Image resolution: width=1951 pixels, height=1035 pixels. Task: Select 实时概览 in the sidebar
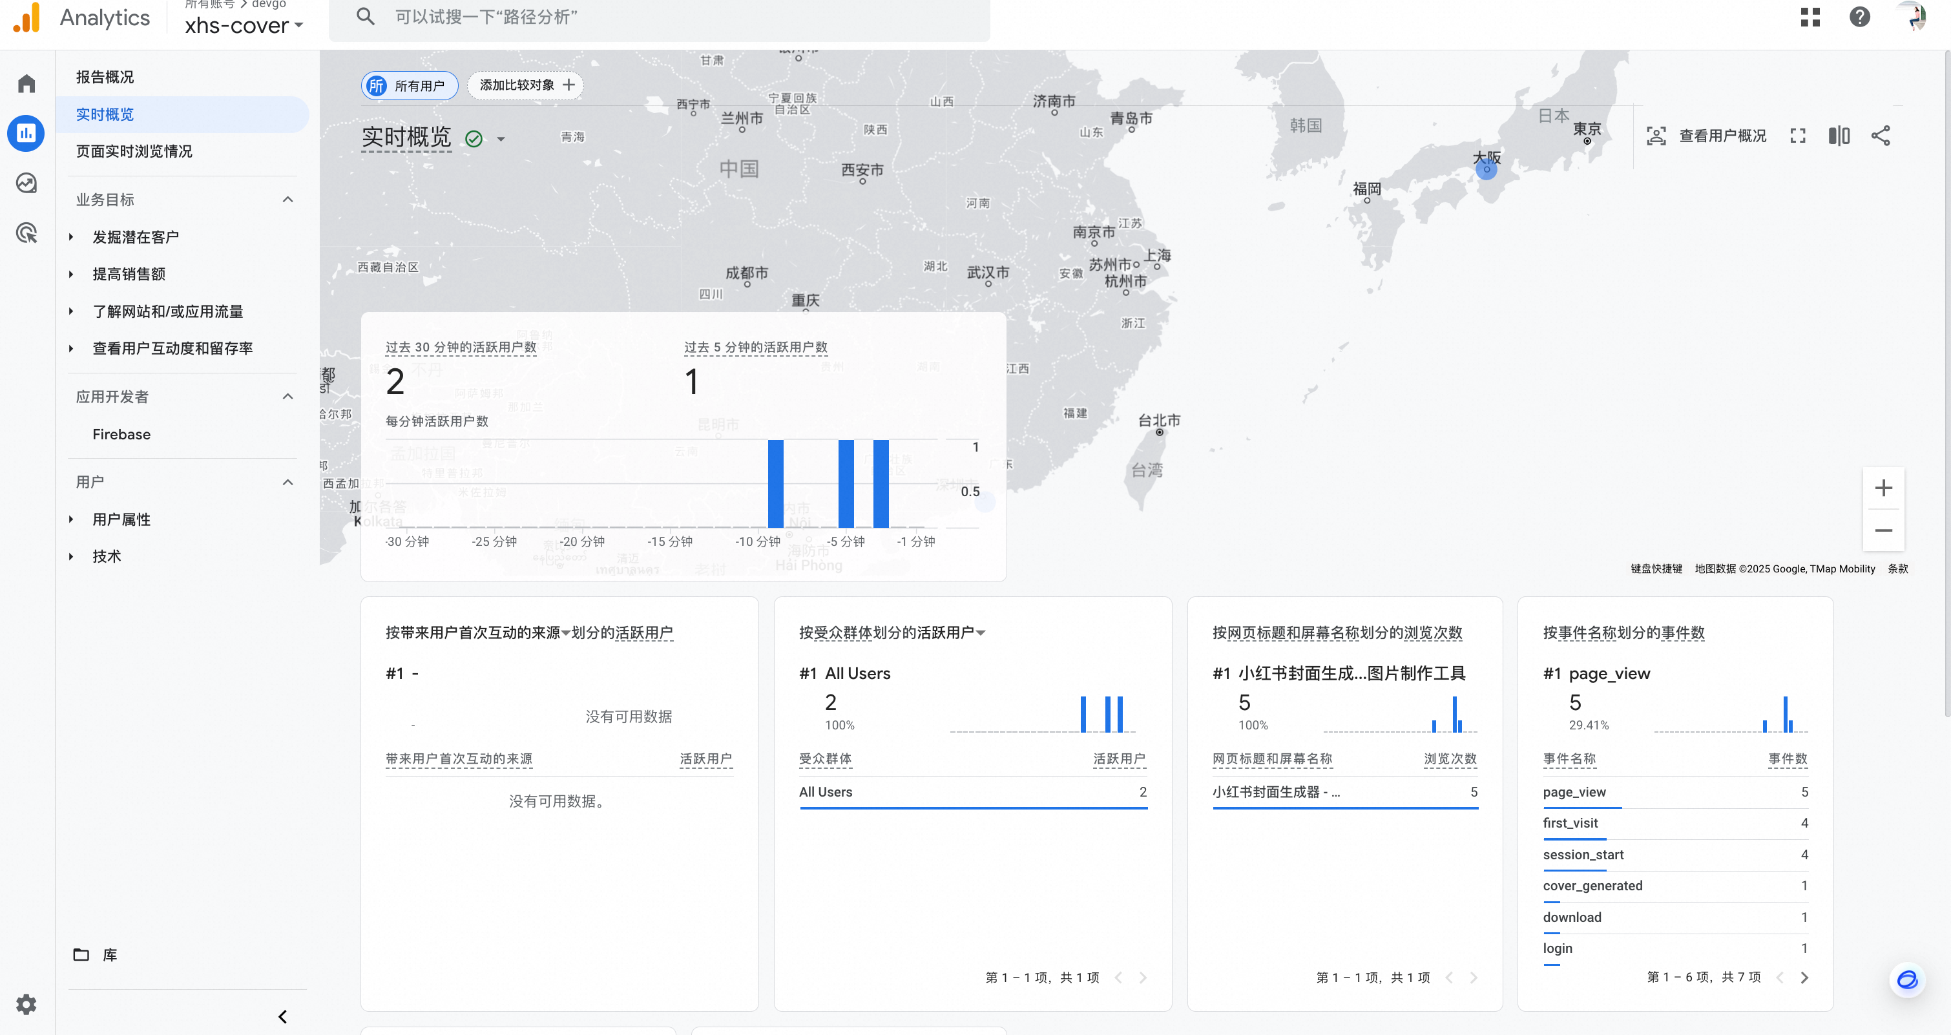(182, 114)
